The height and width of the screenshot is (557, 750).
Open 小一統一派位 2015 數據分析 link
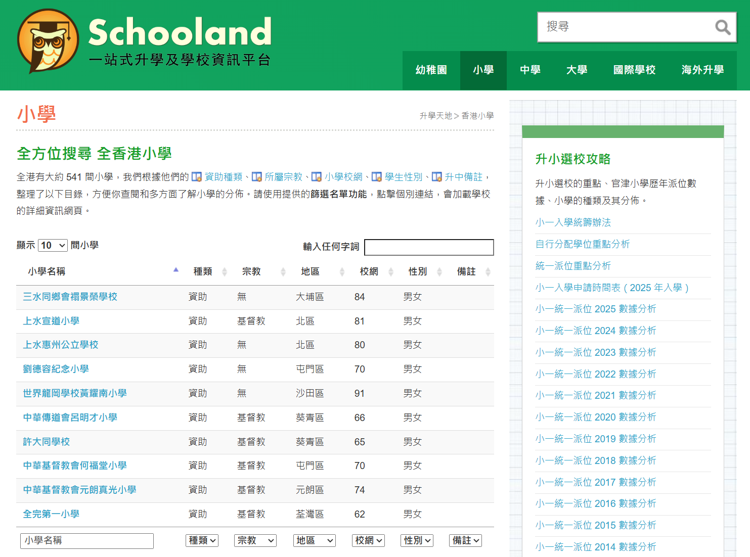[596, 525]
